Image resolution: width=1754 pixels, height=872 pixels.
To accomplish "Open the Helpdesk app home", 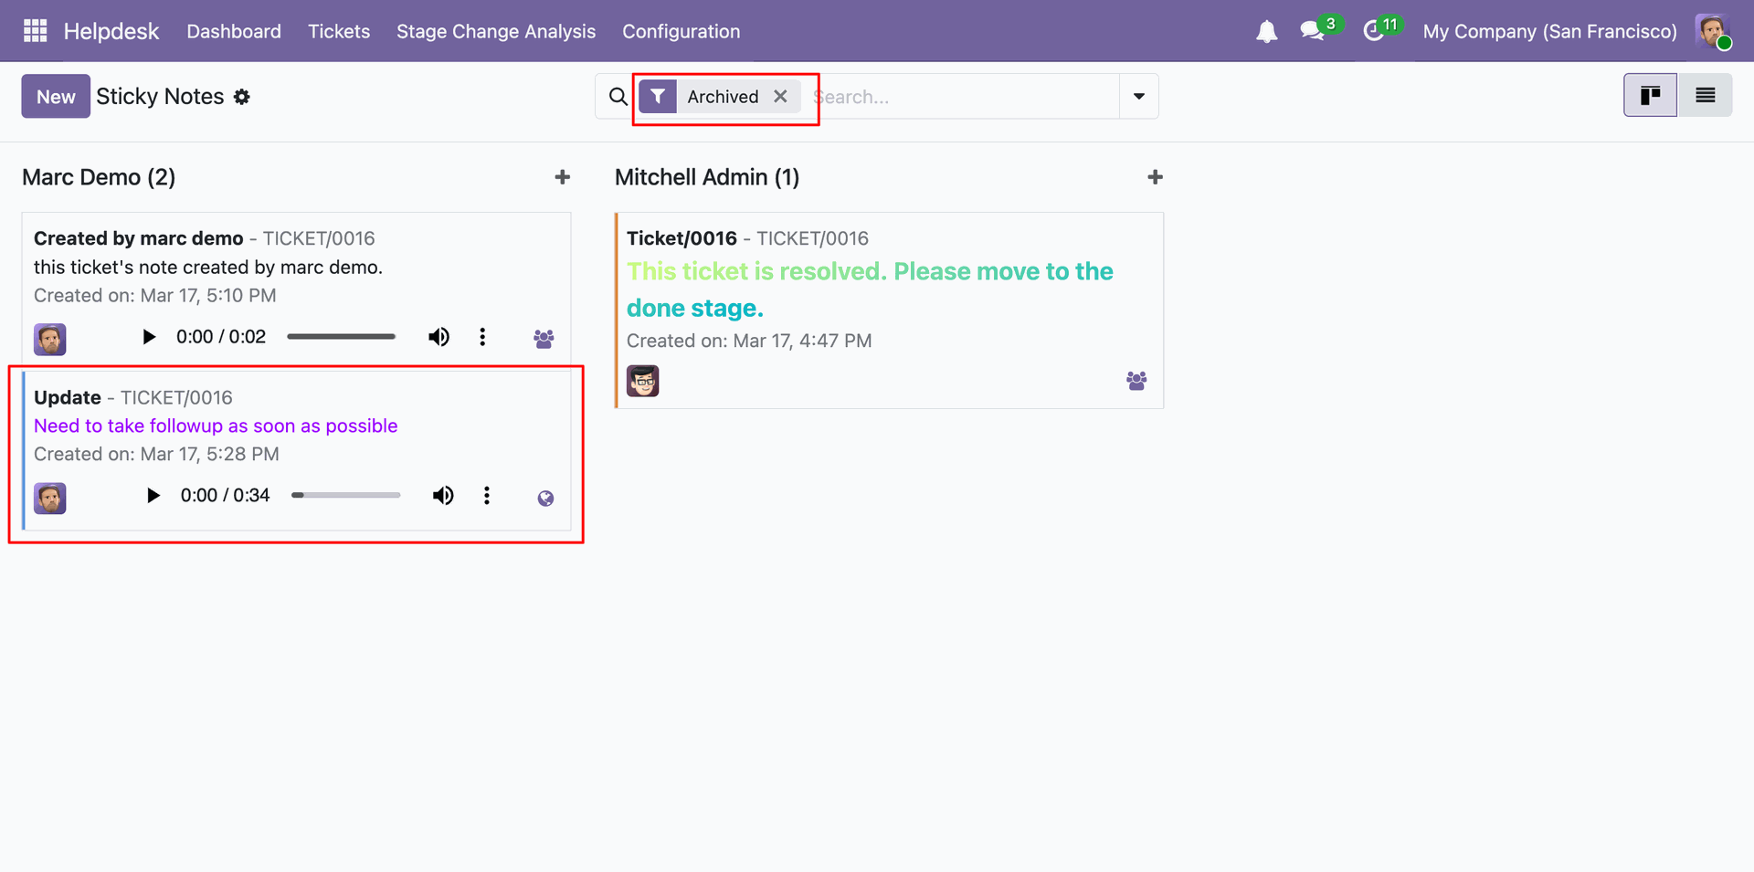I will tap(111, 31).
